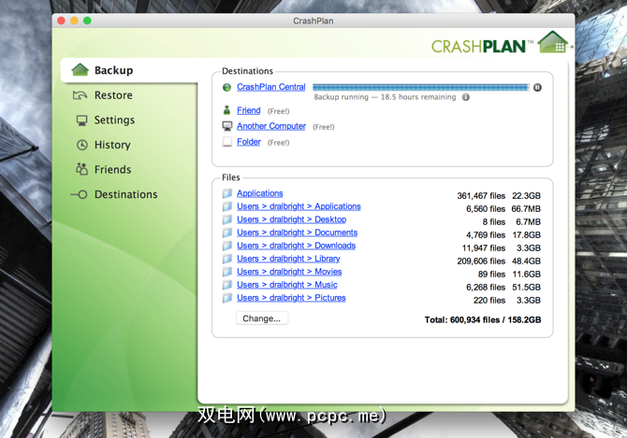Click the CrashPlan Central globe icon
The width and height of the screenshot is (627, 438).
pyautogui.click(x=226, y=88)
